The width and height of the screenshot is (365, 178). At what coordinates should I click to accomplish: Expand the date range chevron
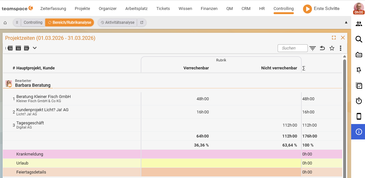click(35, 48)
